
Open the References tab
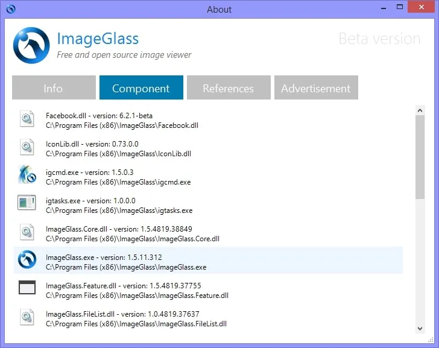point(229,87)
